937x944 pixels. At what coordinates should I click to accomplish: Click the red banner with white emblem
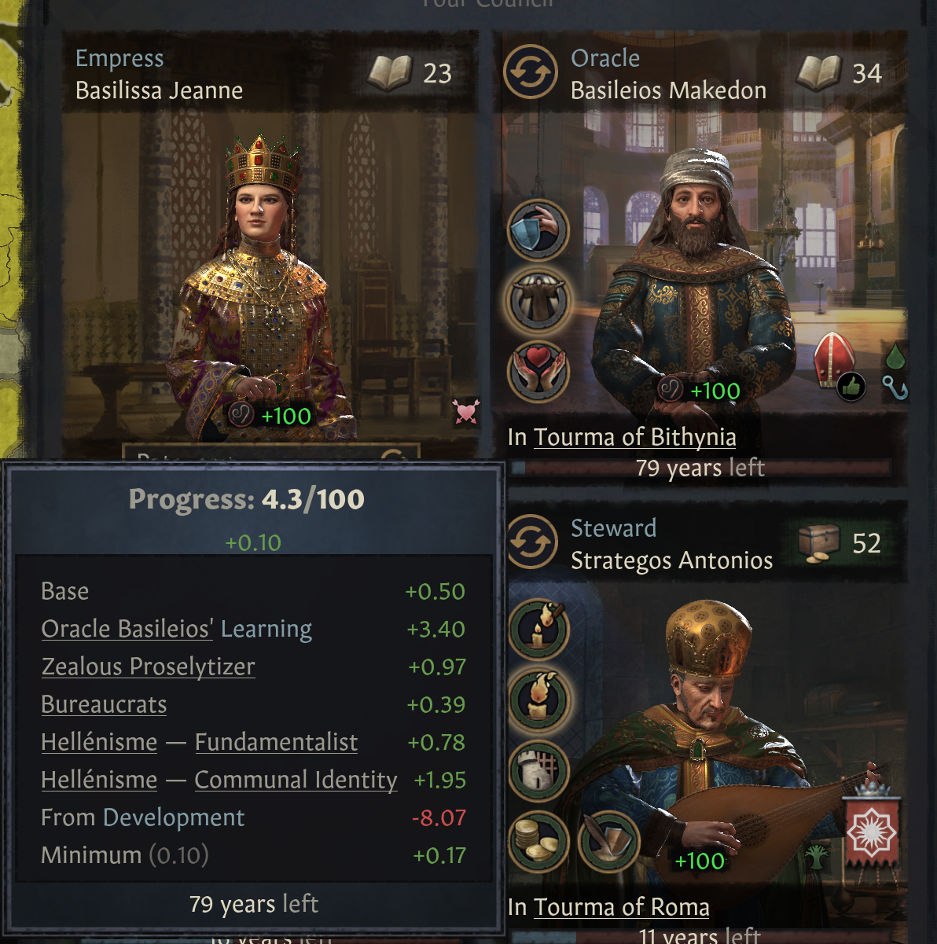tap(871, 829)
